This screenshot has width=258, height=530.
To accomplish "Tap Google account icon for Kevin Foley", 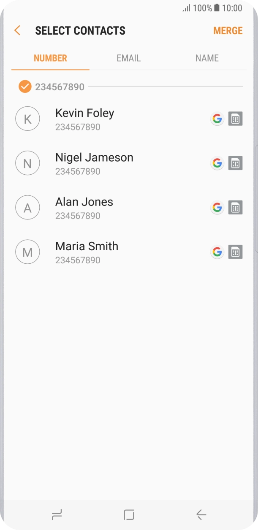I will [217, 119].
